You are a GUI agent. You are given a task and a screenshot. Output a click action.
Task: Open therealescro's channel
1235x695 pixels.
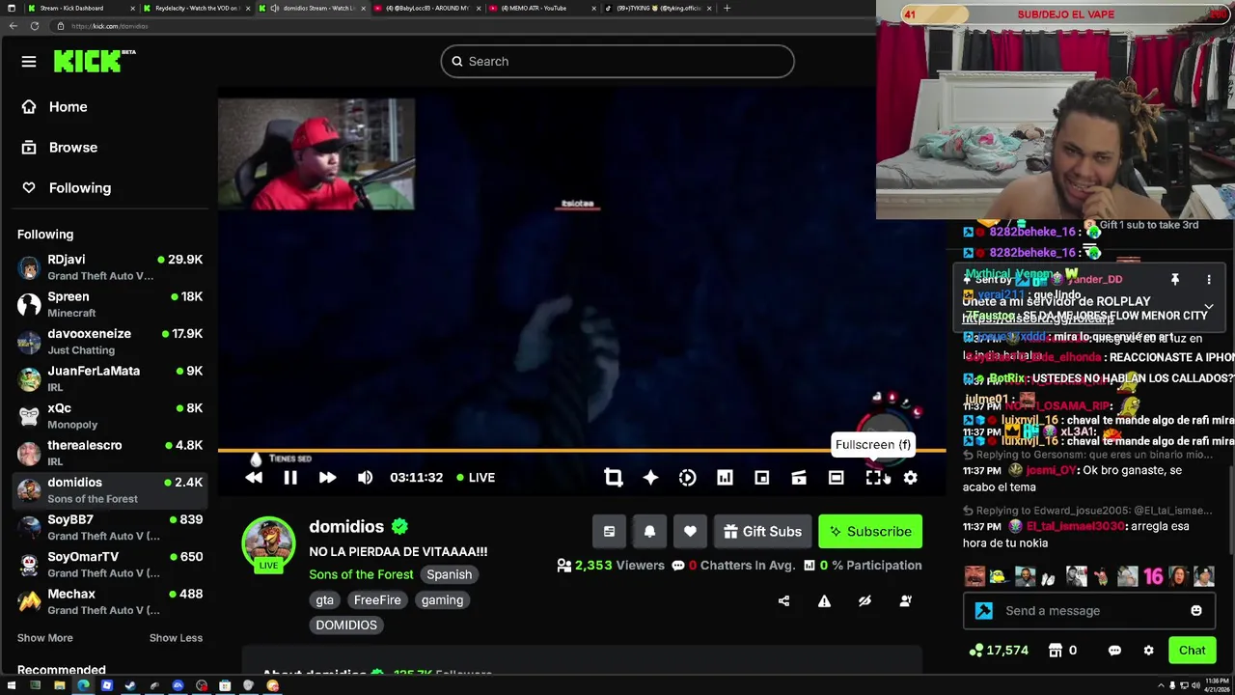click(x=110, y=454)
